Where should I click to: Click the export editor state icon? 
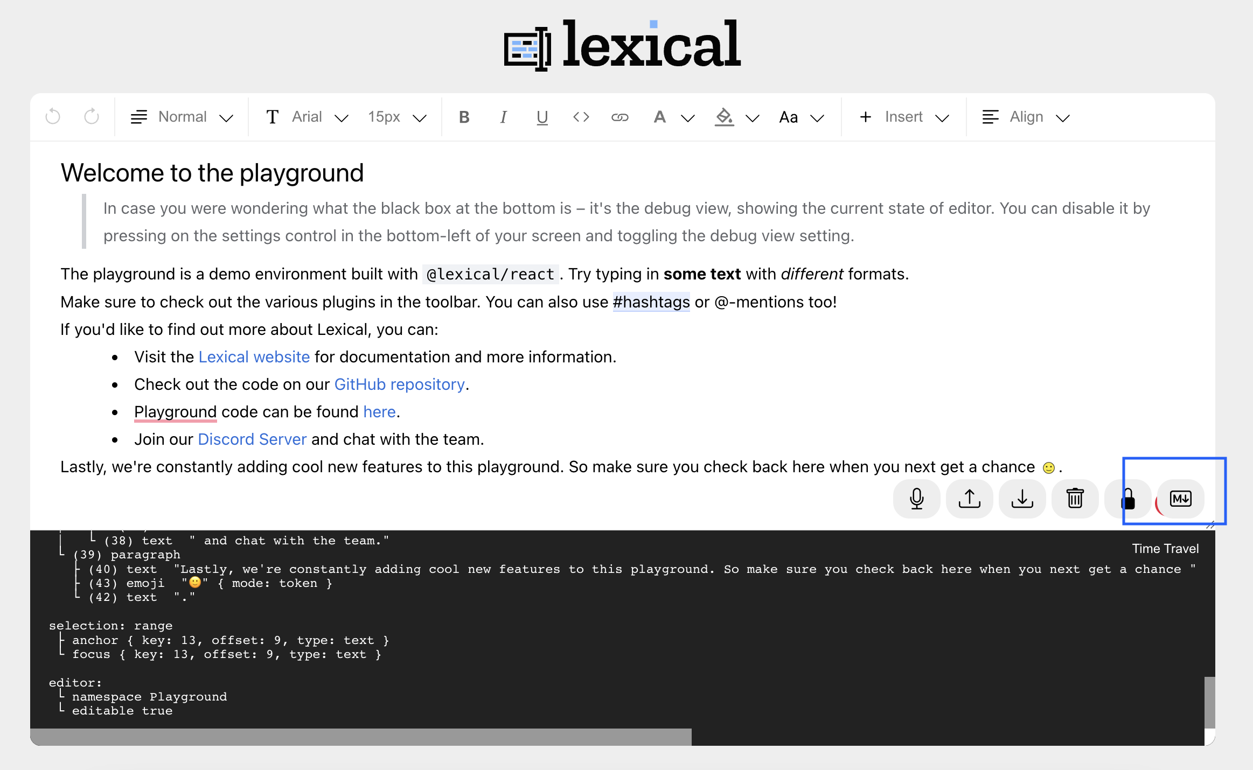pos(1022,499)
